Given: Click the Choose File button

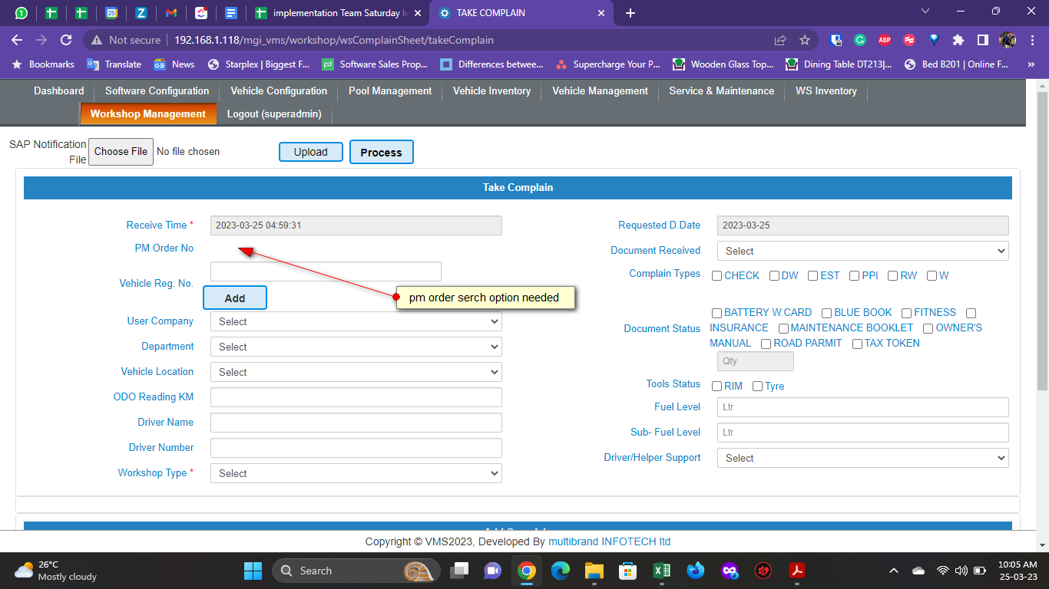Looking at the screenshot, I should pyautogui.click(x=121, y=152).
